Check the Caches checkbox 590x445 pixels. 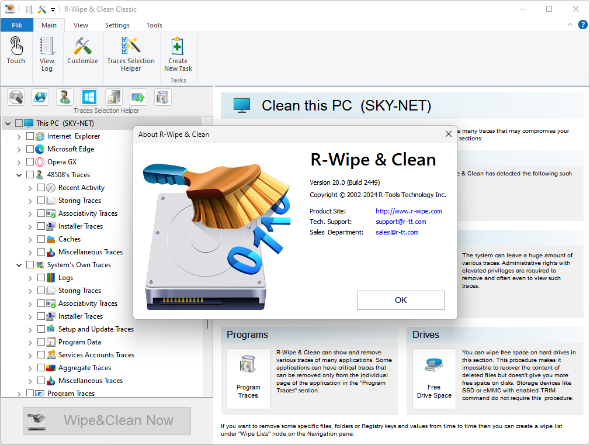pos(41,239)
